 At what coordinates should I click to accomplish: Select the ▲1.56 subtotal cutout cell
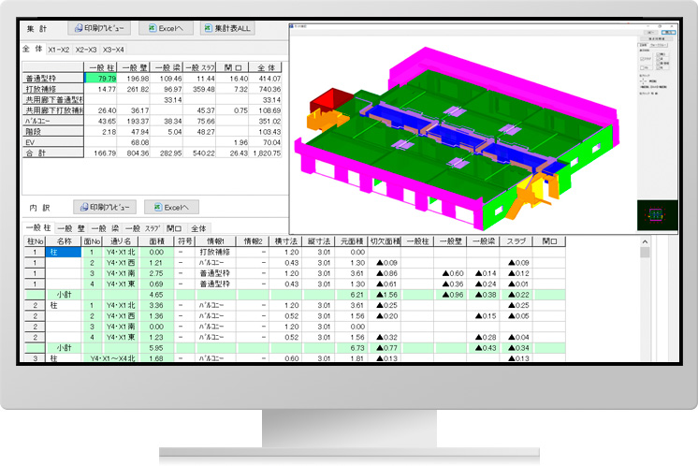pos(385,295)
